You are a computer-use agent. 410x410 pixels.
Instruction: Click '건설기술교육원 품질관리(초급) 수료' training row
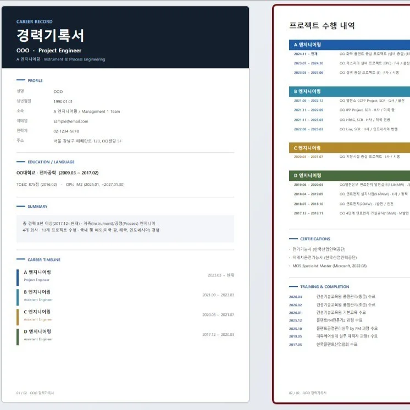[x=346, y=305]
